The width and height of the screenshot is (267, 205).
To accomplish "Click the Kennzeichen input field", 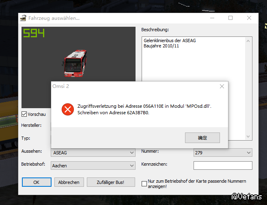I will click(x=223, y=166).
